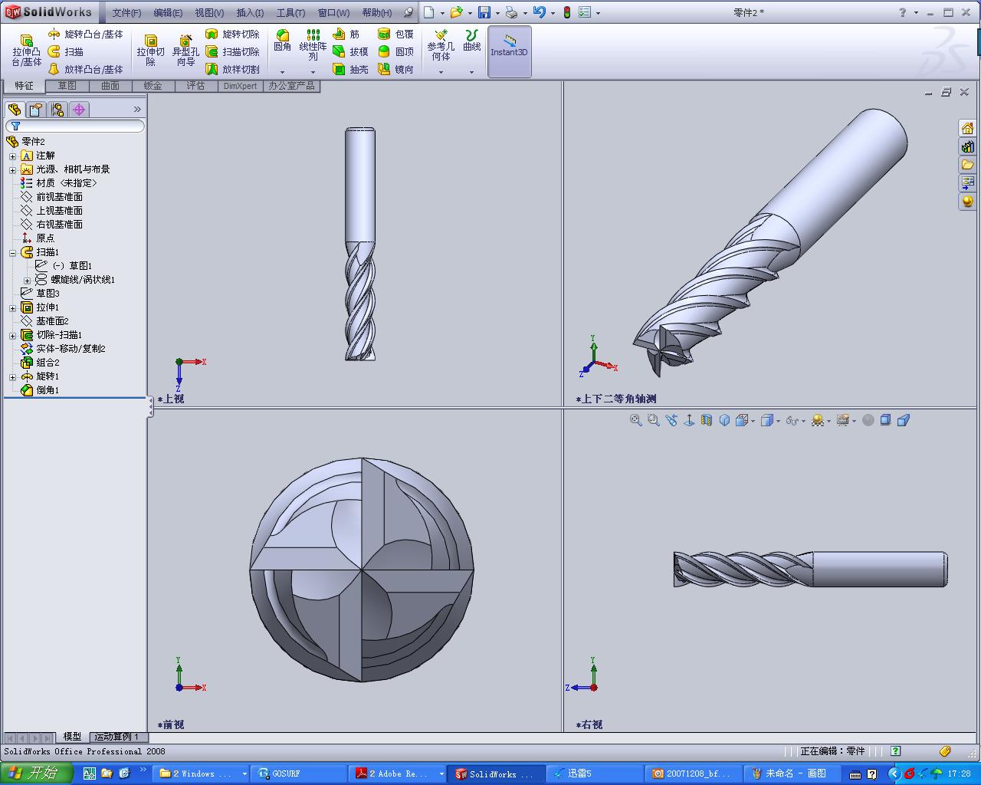This screenshot has width=981, height=785.
Task: Switch to the 评估 evaluate tab
Action: point(196,86)
